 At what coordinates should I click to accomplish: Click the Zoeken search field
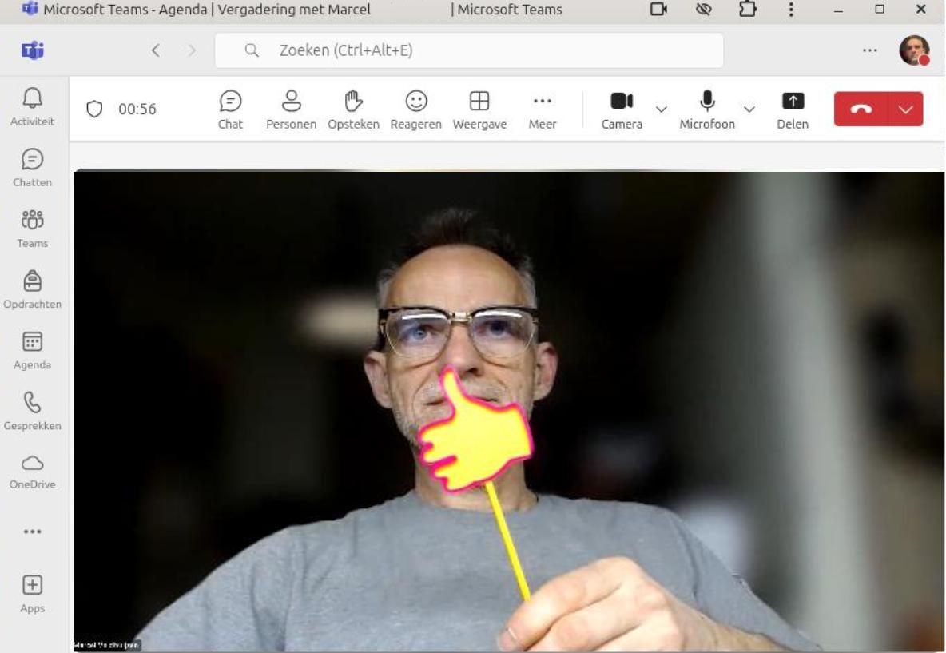click(469, 50)
